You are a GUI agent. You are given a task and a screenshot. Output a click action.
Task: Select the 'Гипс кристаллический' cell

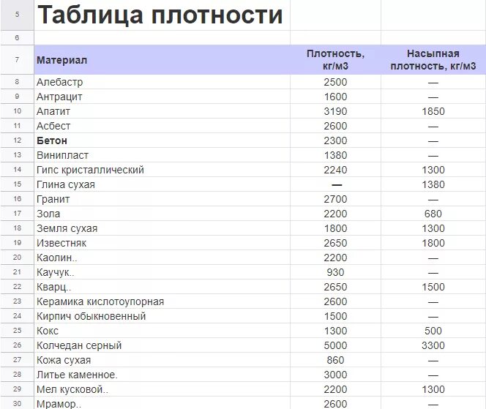(162, 170)
